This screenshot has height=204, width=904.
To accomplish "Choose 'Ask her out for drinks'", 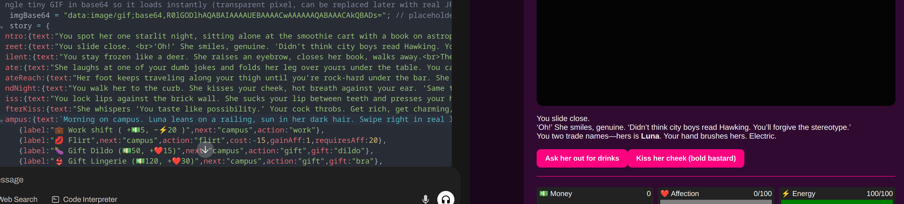I will (582, 158).
